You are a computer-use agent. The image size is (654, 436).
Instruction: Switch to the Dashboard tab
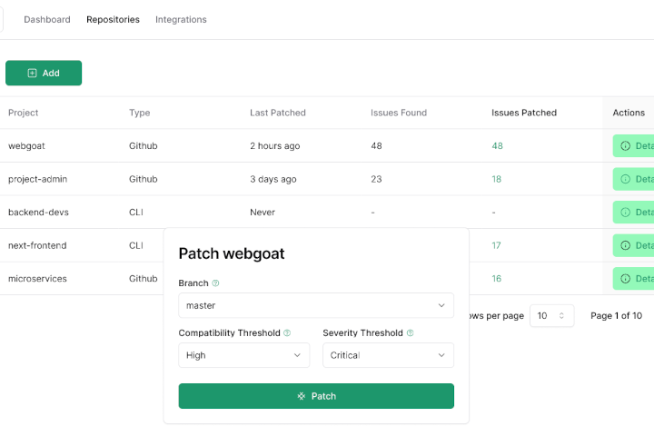[x=47, y=19]
